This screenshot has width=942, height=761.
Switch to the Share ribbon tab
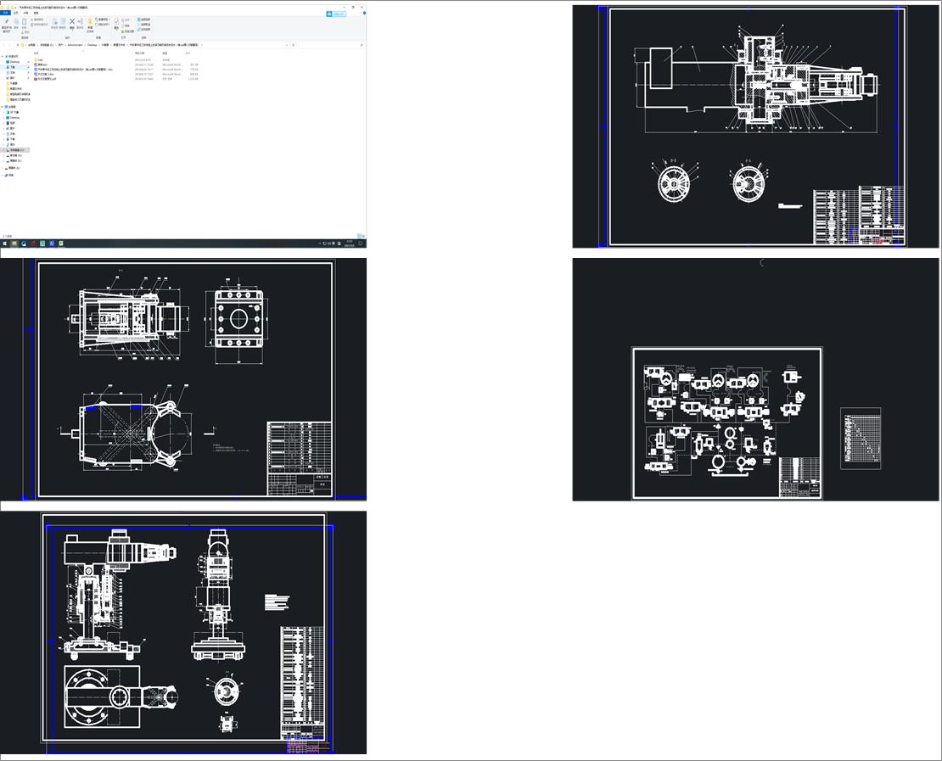click(25, 13)
